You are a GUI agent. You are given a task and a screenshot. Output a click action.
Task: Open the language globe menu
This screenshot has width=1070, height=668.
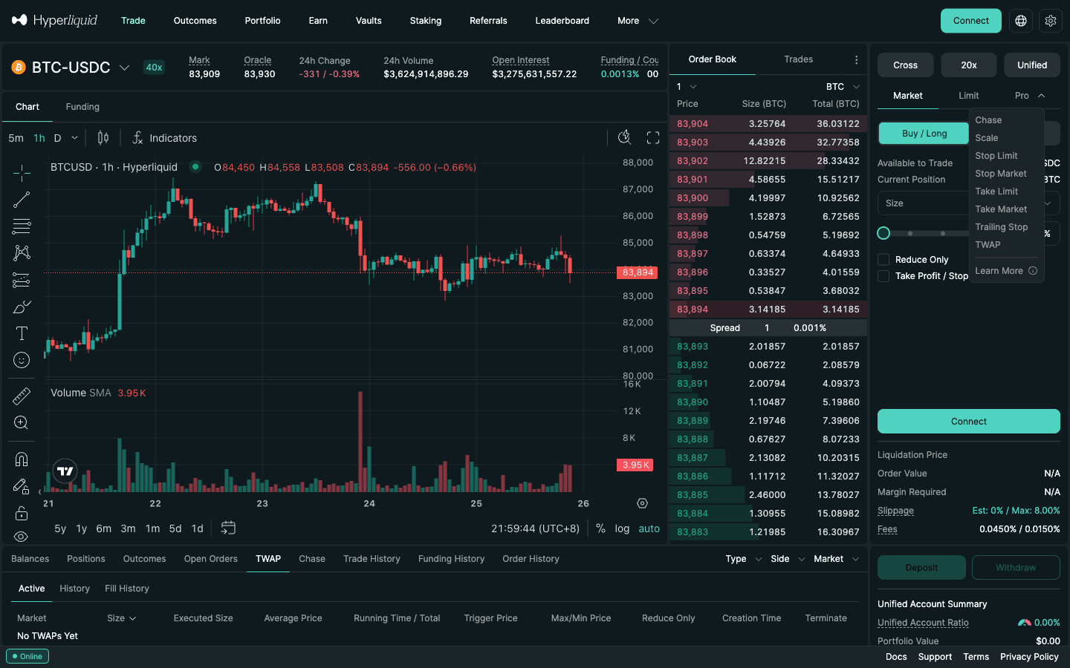pyautogui.click(x=1021, y=21)
